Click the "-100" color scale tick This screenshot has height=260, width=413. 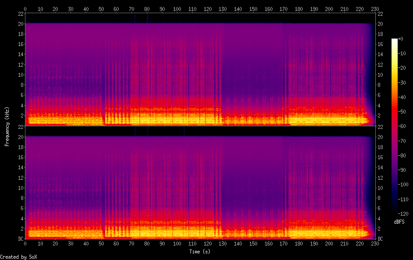click(x=403, y=184)
